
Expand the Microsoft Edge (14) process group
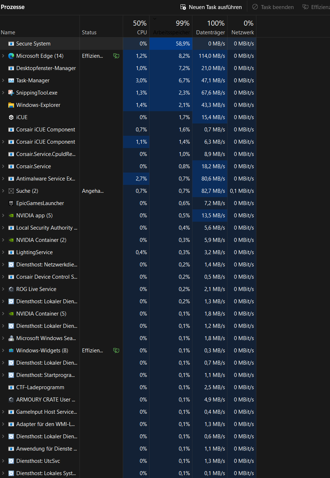[x=3, y=56]
